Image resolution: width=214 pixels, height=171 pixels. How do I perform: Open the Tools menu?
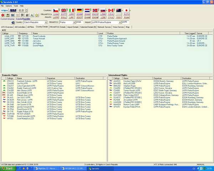(x=16, y=6)
